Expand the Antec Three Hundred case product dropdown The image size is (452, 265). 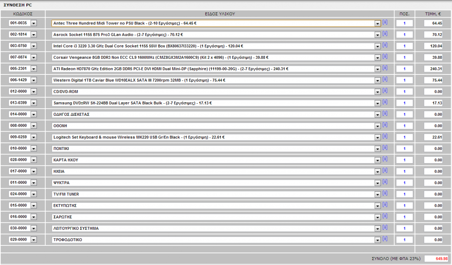click(x=377, y=23)
